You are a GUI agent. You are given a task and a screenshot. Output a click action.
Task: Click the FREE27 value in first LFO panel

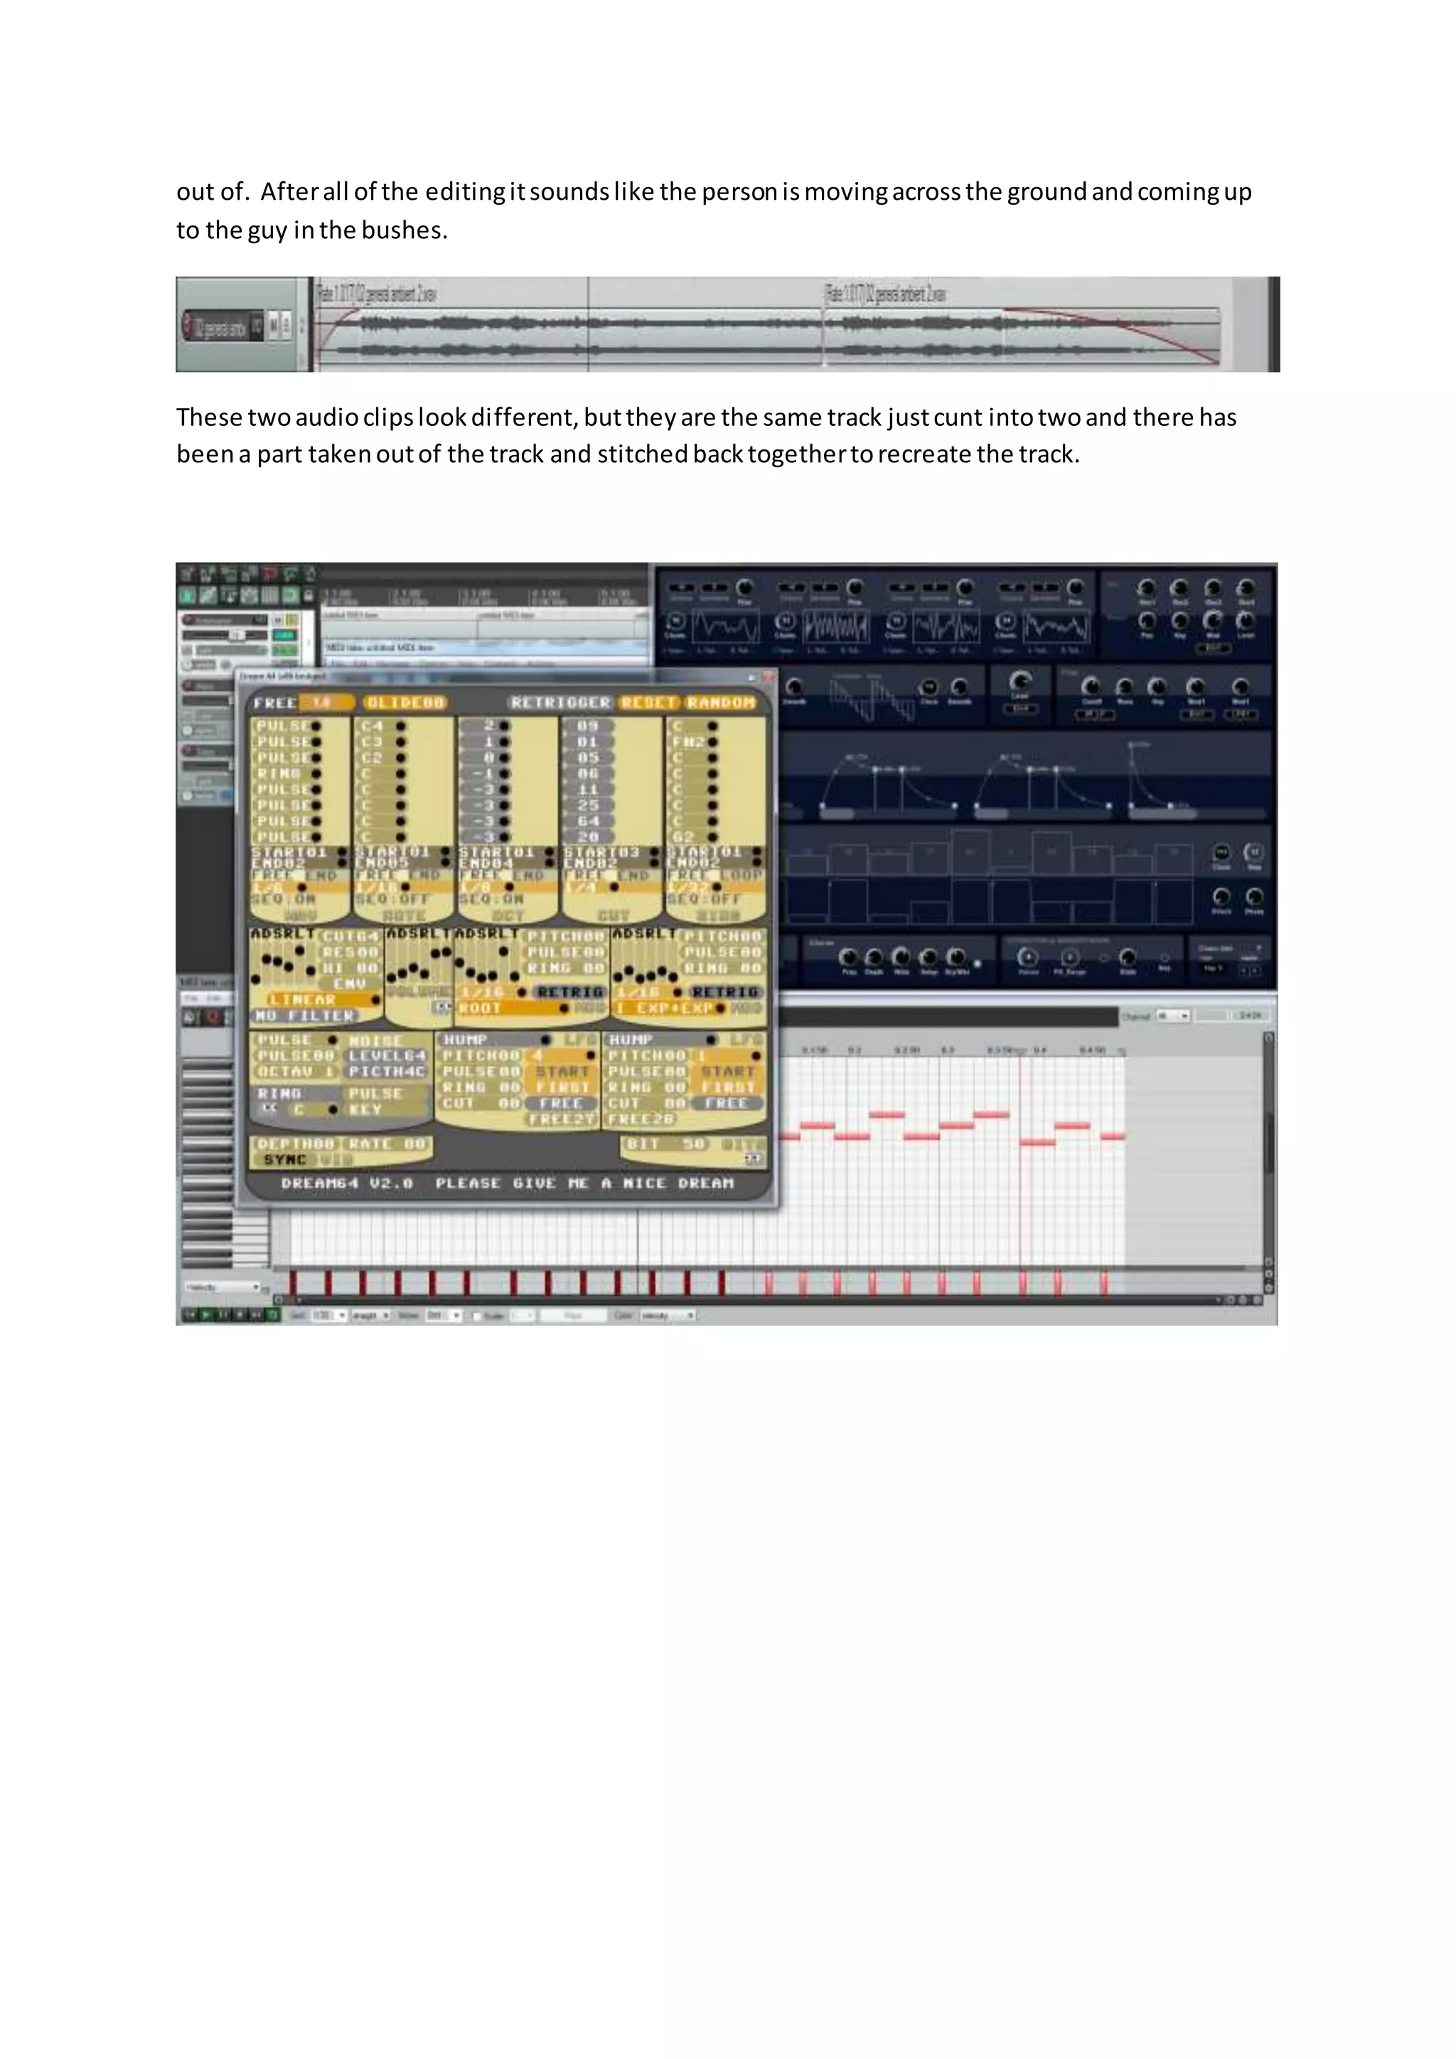(x=561, y=1119)
